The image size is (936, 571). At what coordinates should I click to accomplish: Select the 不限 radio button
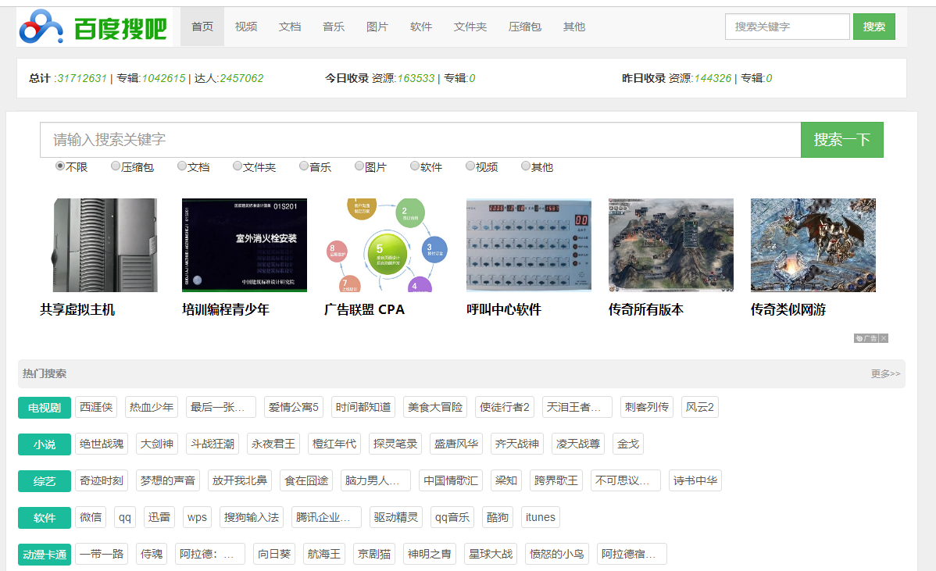point(59,166)
